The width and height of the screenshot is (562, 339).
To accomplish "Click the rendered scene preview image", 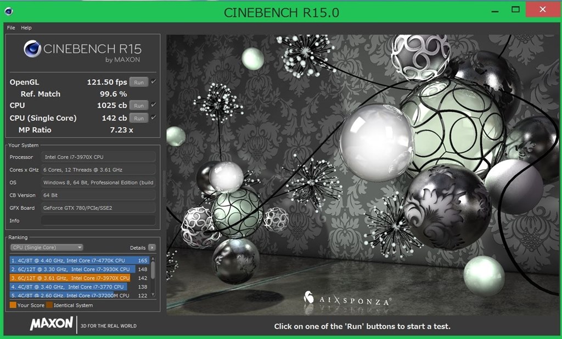I will (x=362, y=175).
